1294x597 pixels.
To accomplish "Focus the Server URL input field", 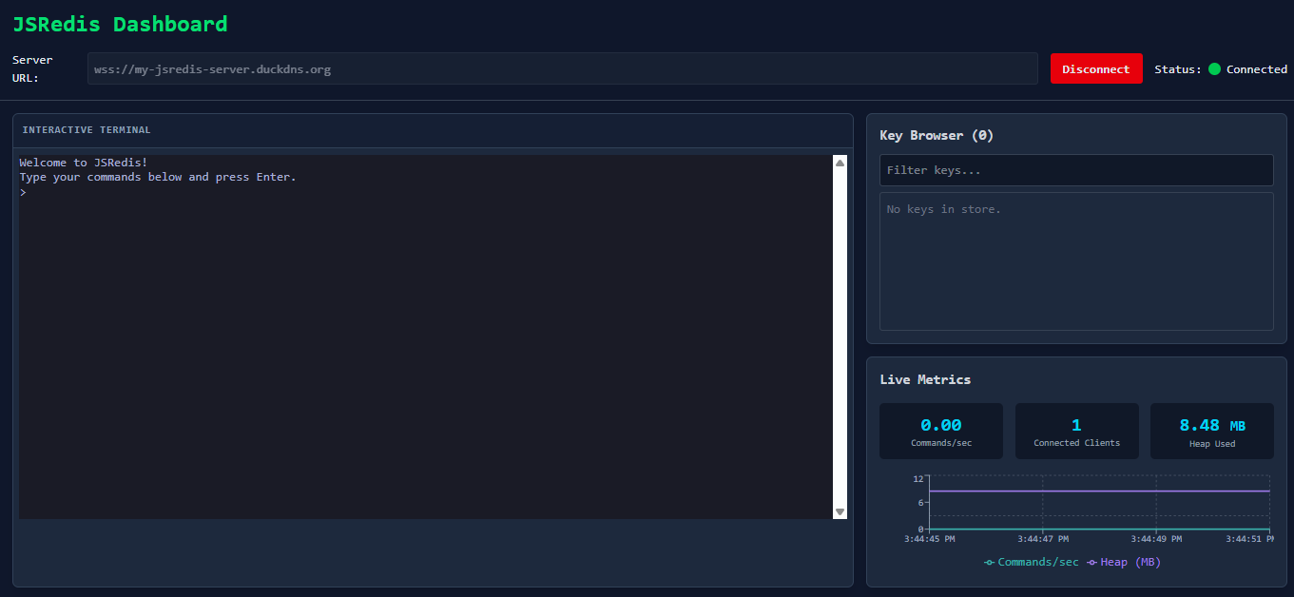I will [x=562, y=69].
